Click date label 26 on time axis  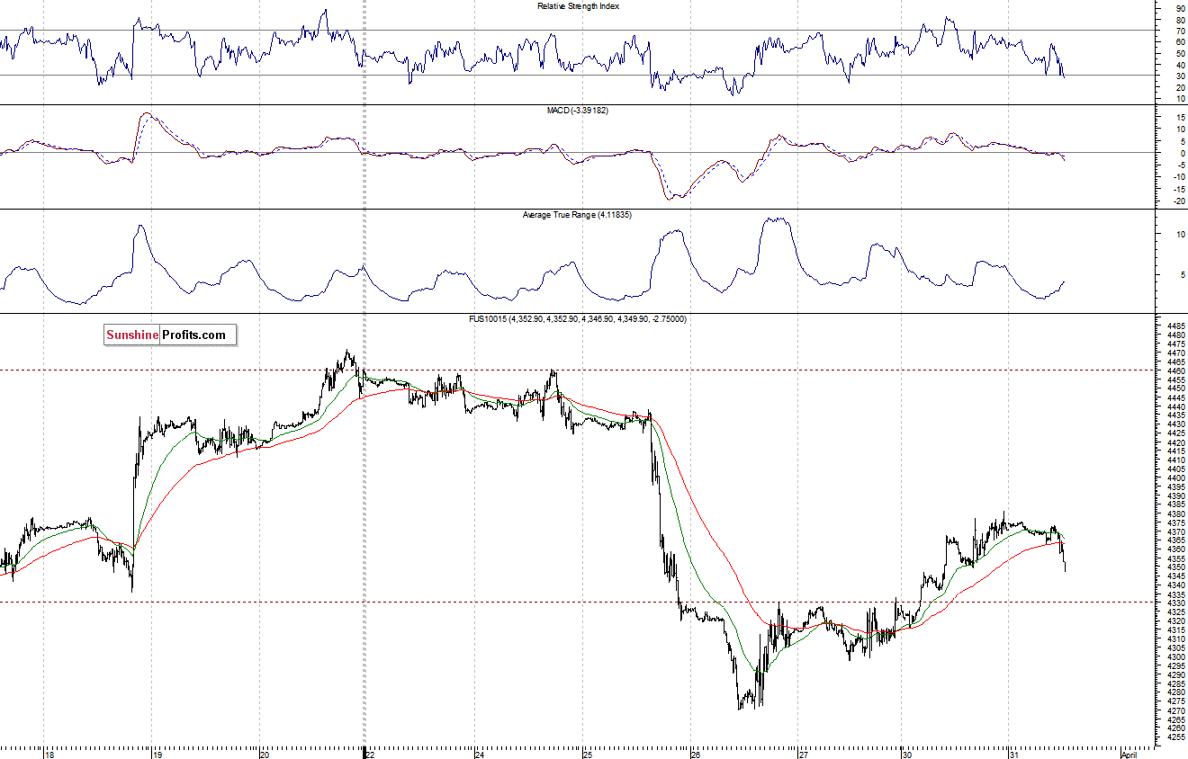(695, 755)
